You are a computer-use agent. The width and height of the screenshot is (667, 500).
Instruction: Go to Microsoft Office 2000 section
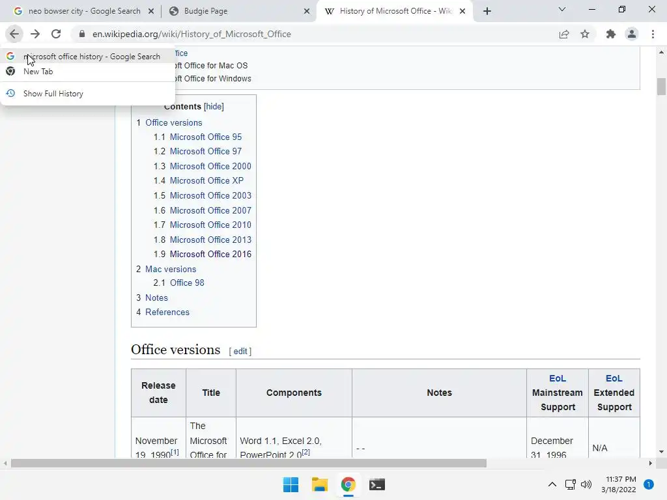[210, 166]
